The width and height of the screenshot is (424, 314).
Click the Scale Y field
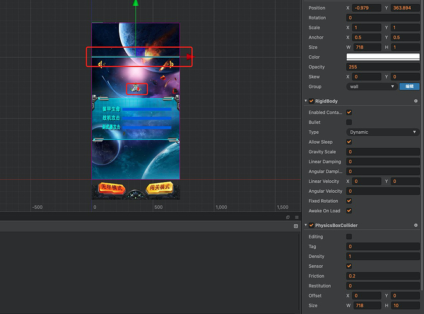405,28
